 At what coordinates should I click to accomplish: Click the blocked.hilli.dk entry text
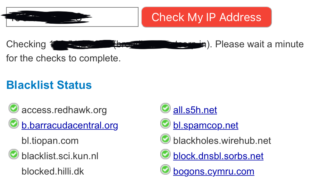click(53, 171)
